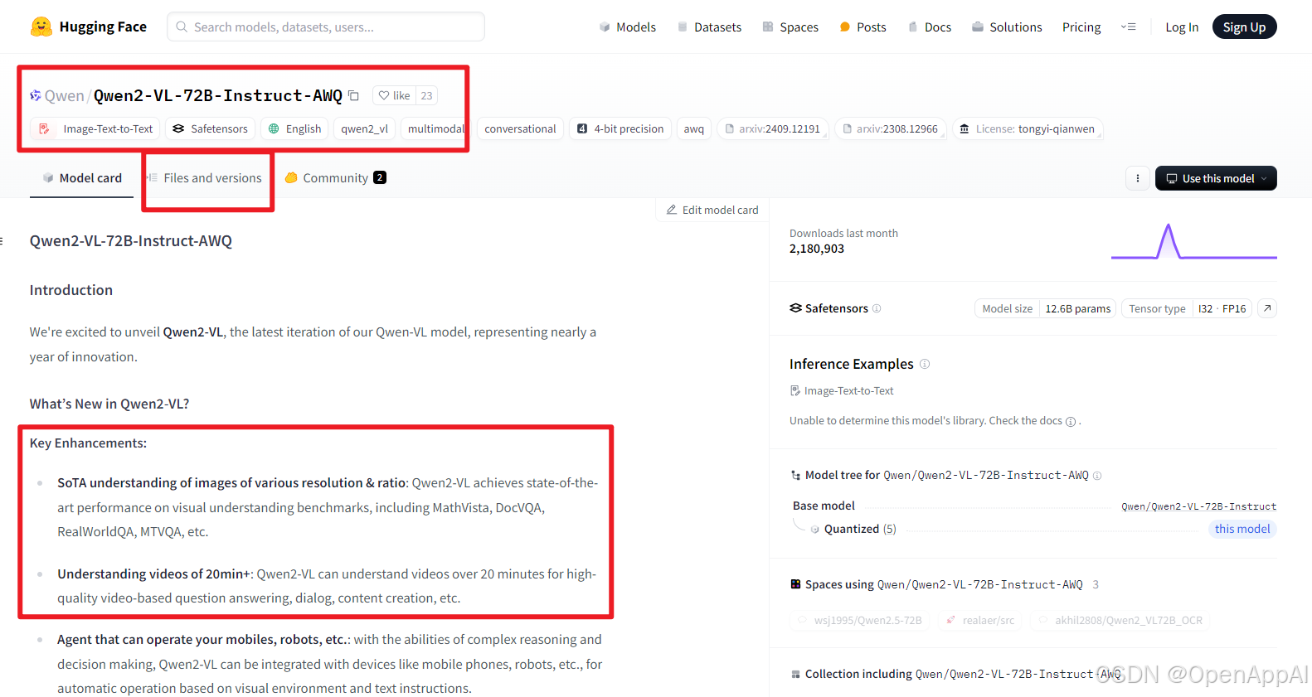Viewport: 1312px width, 697px height.
Task: Click the Qwen2-VL-72B-Instruct-AWQ page heading
Action: tap(131, 241)
